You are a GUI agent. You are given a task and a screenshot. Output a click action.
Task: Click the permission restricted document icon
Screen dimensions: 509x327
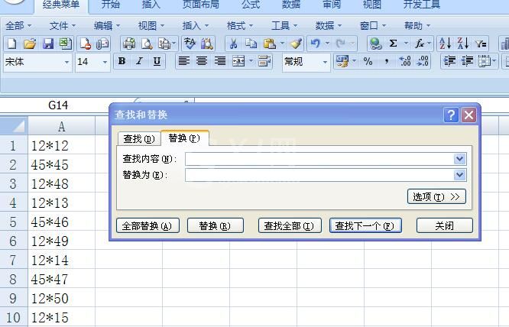tap(85, 44)
